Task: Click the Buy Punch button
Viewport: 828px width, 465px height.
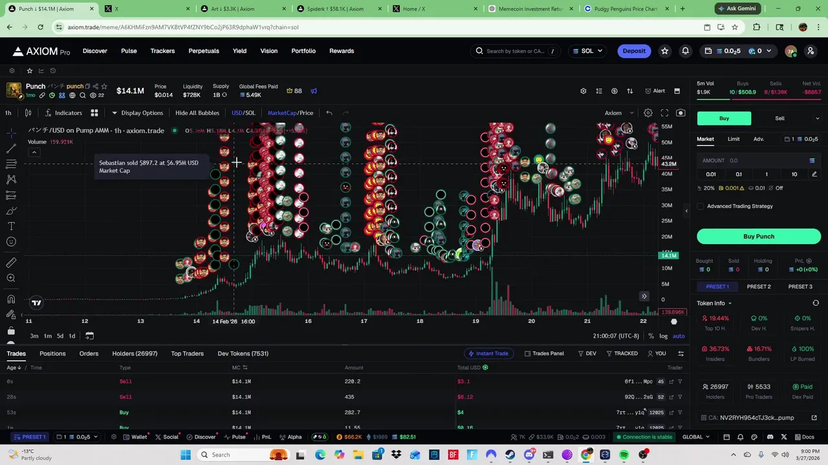Action: 759,236
